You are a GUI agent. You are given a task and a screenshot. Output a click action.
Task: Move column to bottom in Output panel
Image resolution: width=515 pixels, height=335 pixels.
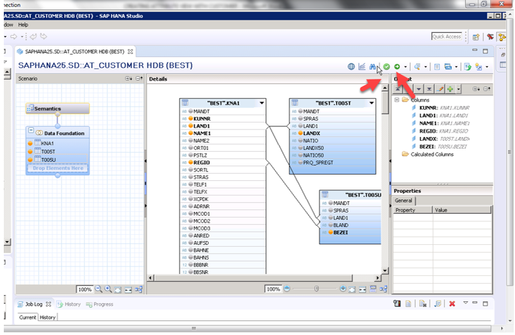point(429,89)
